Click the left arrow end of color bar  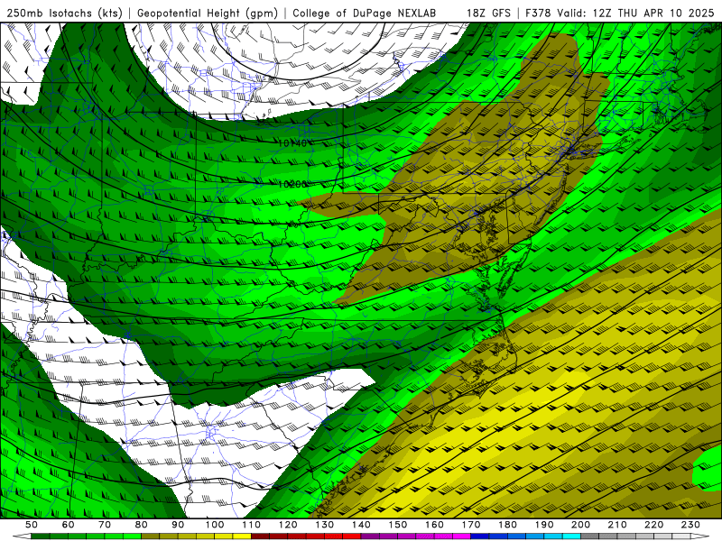click(22, 536)
